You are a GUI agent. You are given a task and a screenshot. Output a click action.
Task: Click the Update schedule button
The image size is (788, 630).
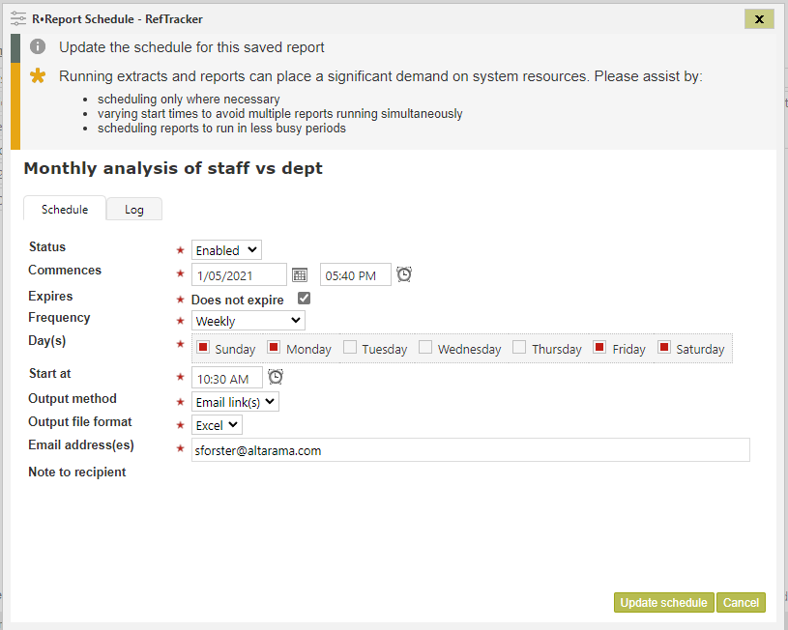tap(664, 602)
